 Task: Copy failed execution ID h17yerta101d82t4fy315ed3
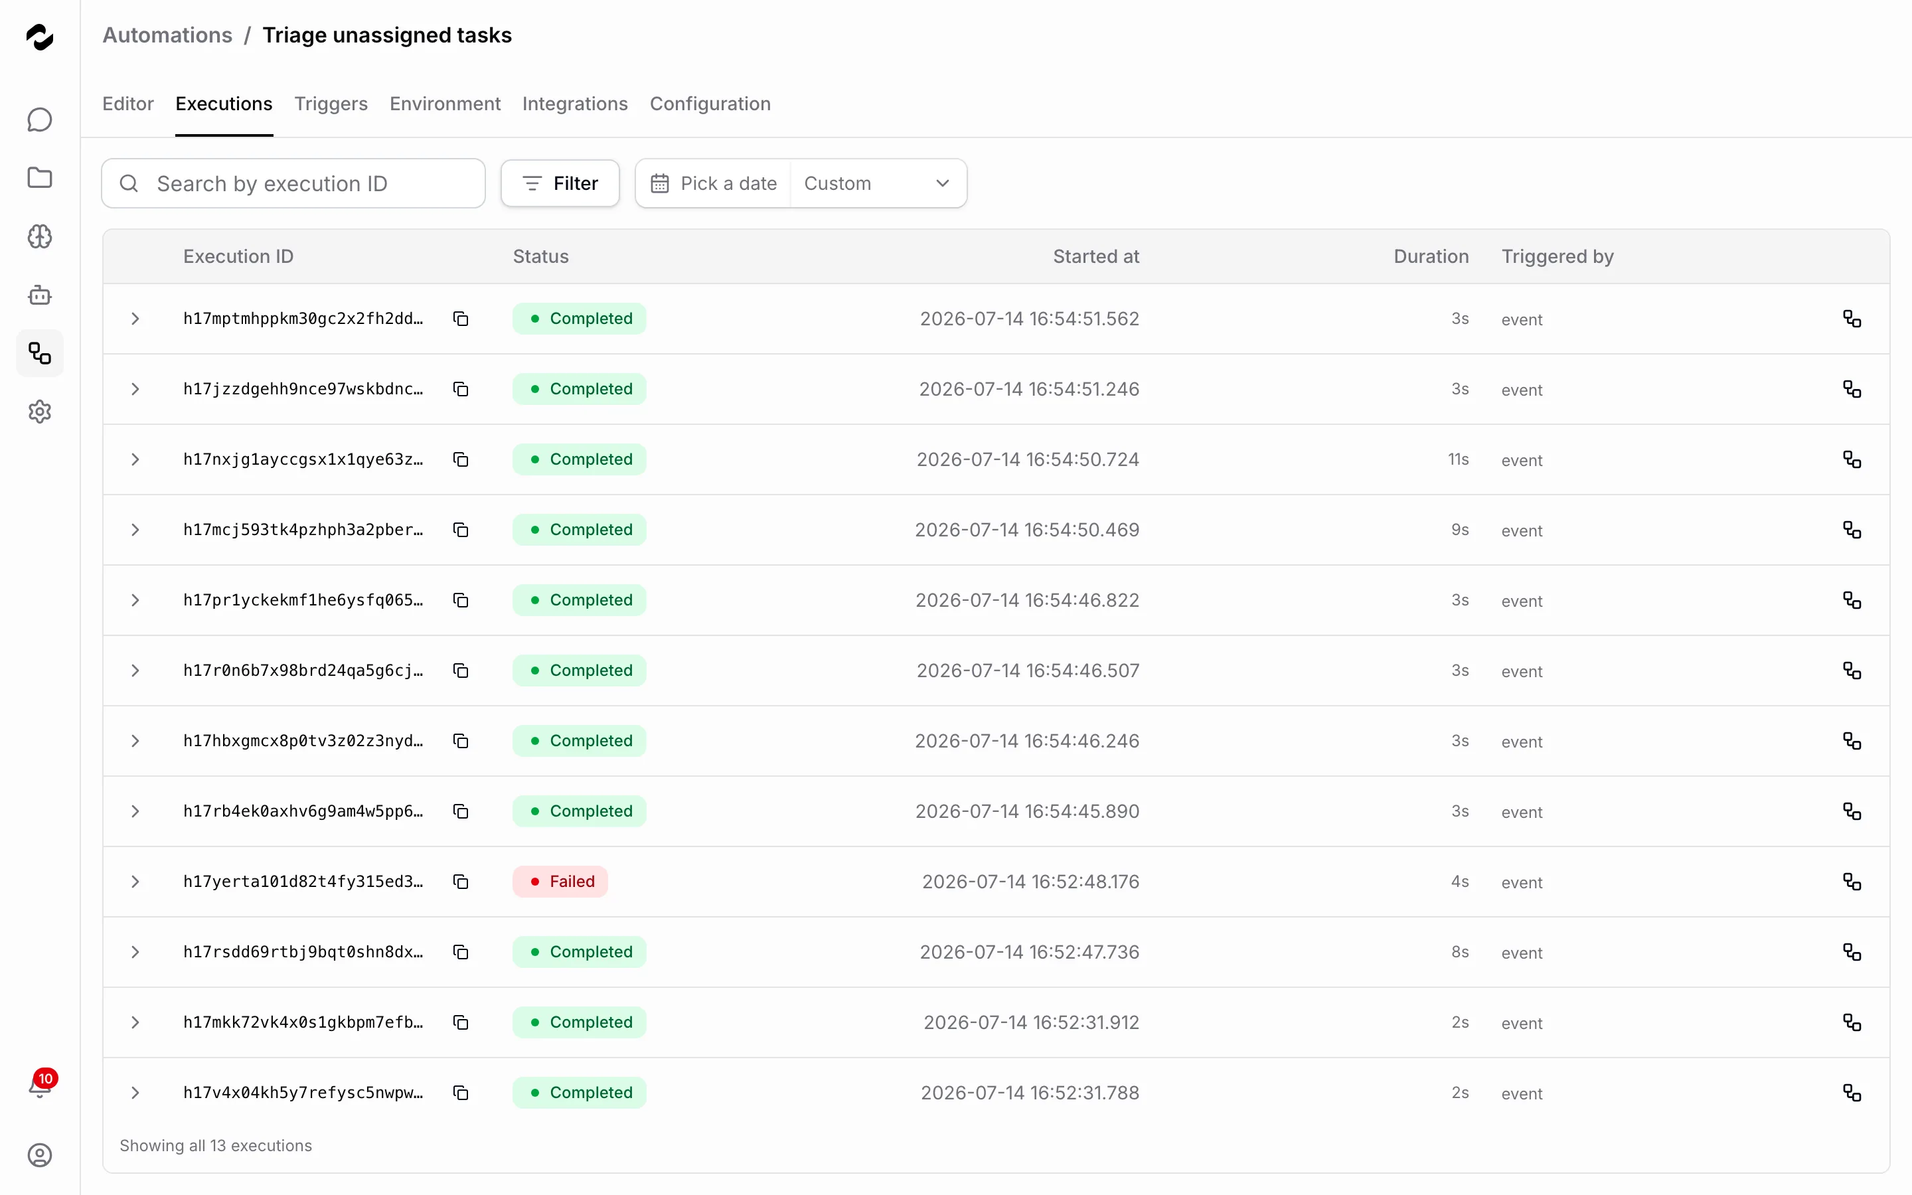[x=461, y=881]
